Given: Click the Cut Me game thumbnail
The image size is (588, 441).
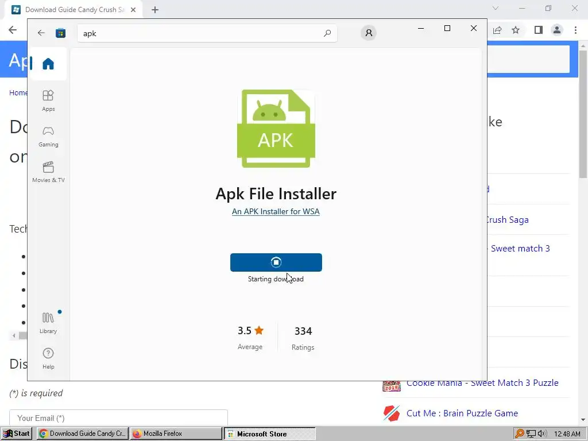Looking at the screenshot, I should (x=392, y=413).
